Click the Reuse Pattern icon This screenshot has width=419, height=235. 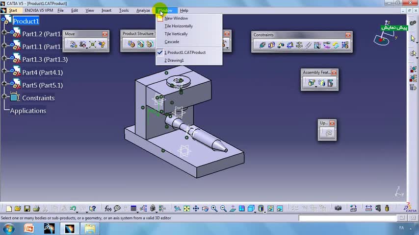click(345, 45)
